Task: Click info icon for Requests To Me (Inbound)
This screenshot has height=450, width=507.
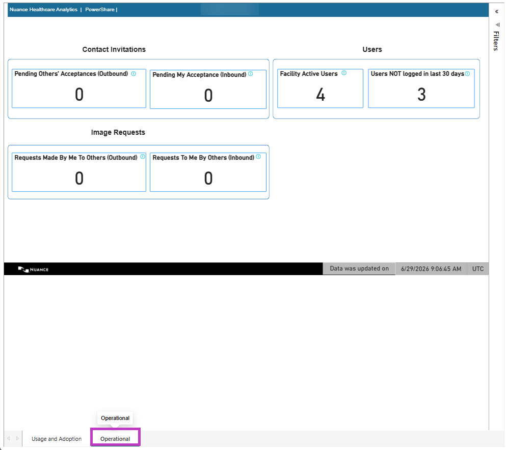Action: (x=258, y=157)
